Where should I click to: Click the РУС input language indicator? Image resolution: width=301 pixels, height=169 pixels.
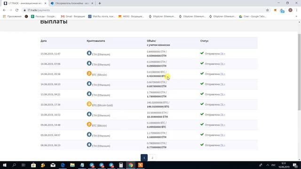pyautogui.click(x=274, y=165)
